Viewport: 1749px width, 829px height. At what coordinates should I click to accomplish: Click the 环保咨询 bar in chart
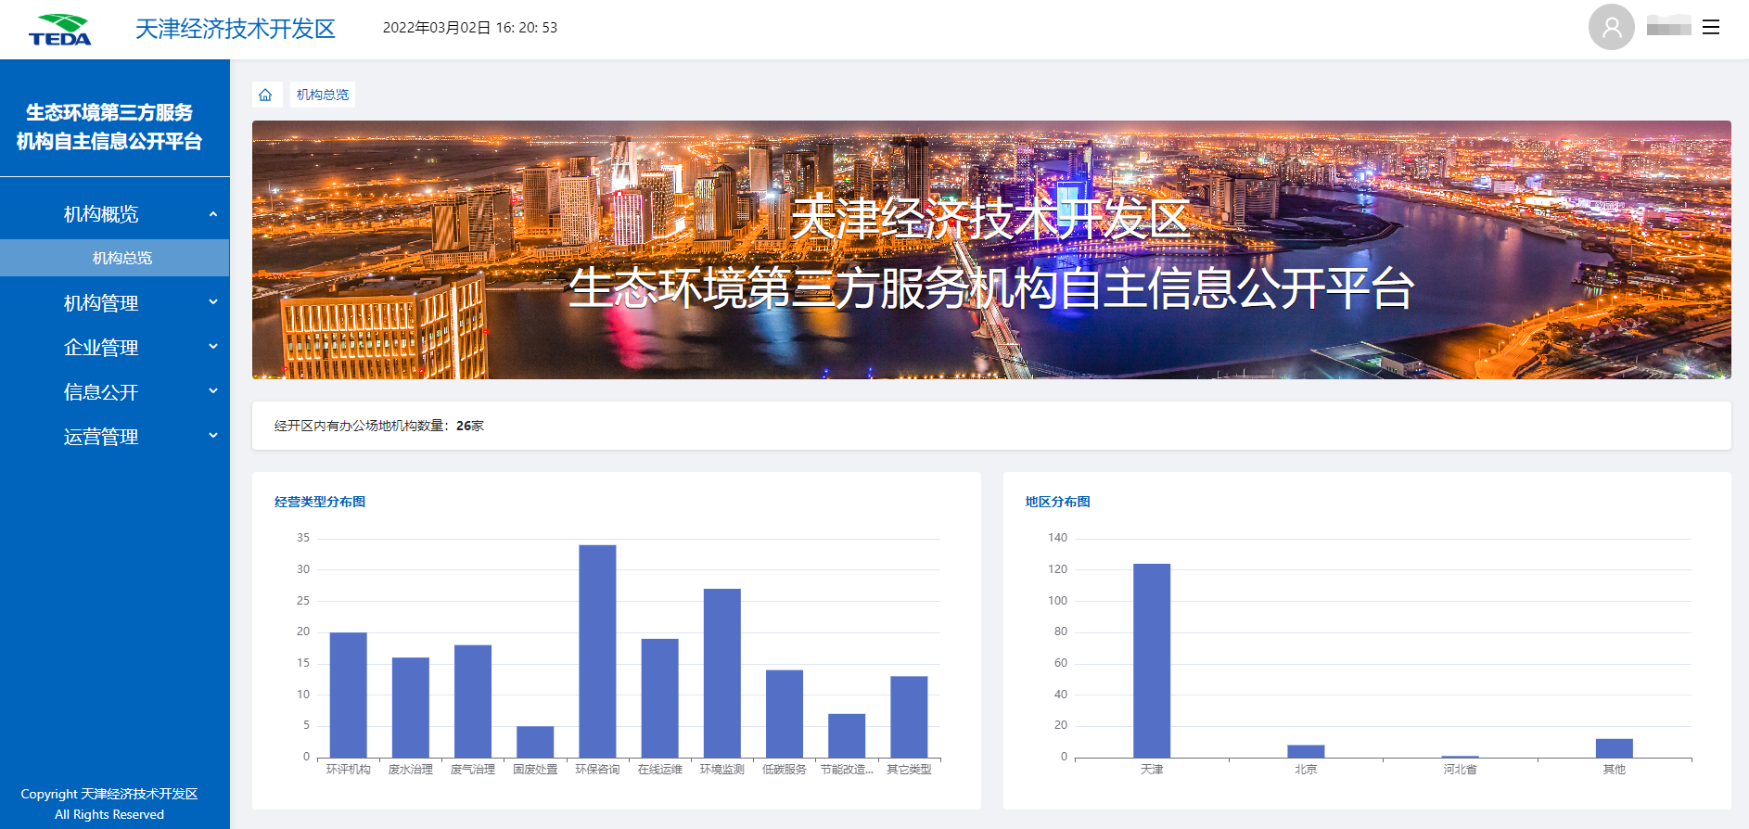pyautogui.click(x=597, y=651)
